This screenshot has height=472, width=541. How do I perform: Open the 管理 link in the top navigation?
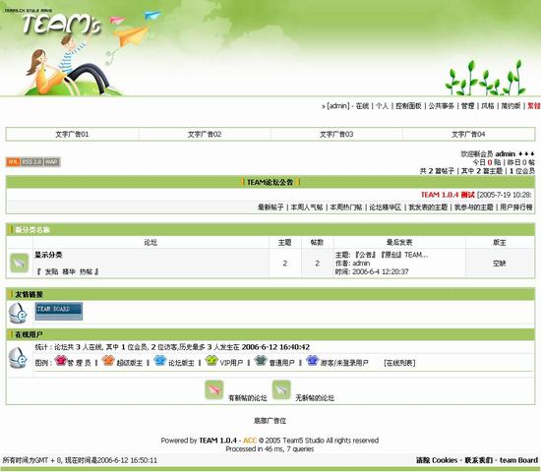coord(467,106)
